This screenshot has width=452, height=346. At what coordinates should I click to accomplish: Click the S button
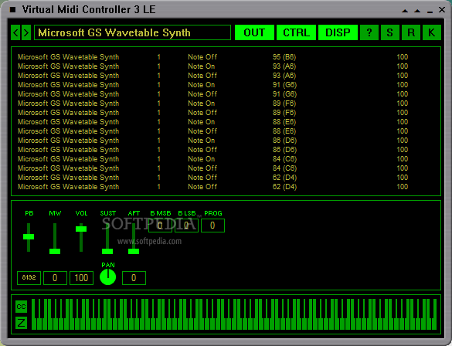(390, 32)
